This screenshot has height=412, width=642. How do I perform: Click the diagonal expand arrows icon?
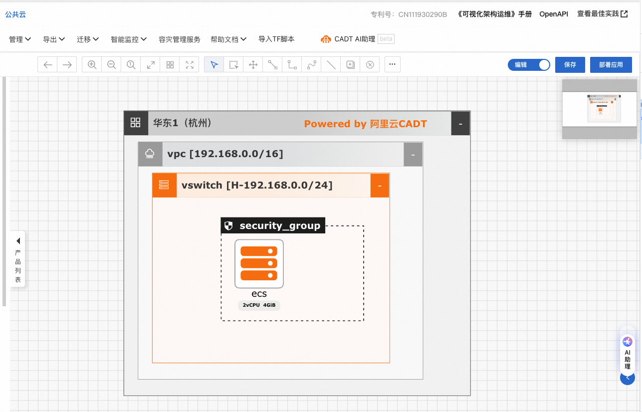(x=150, y=64)
